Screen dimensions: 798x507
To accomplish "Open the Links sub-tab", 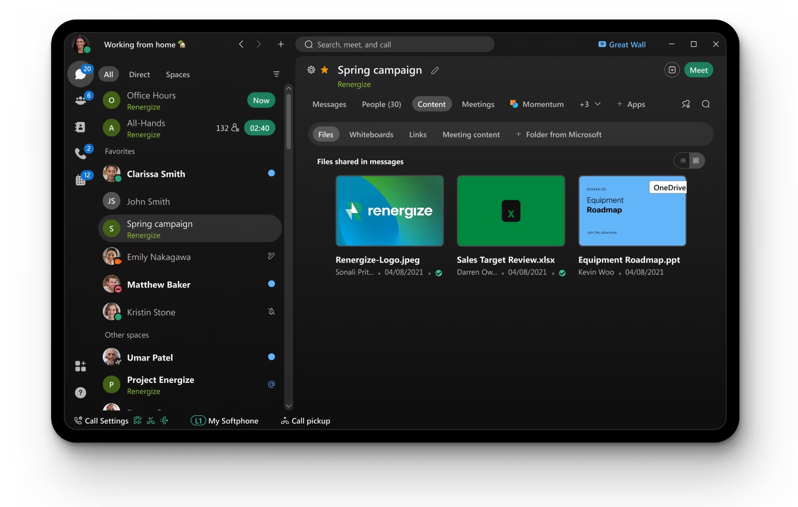I will (418, 135).
